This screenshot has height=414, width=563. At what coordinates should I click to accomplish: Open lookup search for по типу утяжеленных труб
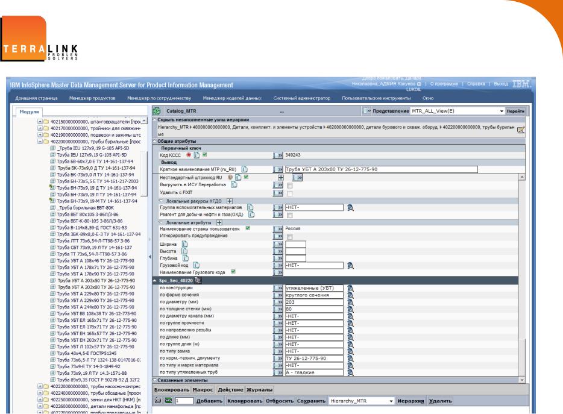pyautogui.click(x=350, y=372)
